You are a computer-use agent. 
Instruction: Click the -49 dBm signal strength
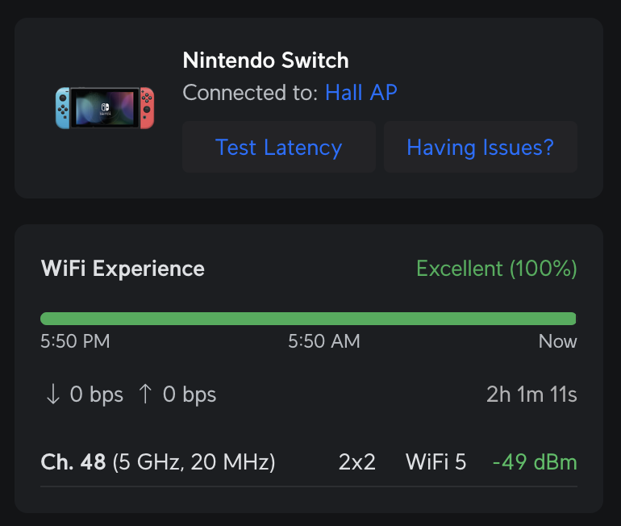[x=535, y=462]
